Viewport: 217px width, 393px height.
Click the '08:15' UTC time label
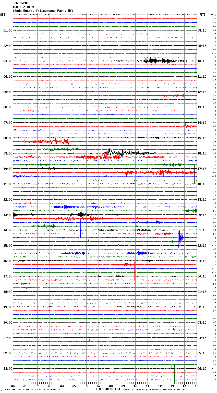click(202, 30)
